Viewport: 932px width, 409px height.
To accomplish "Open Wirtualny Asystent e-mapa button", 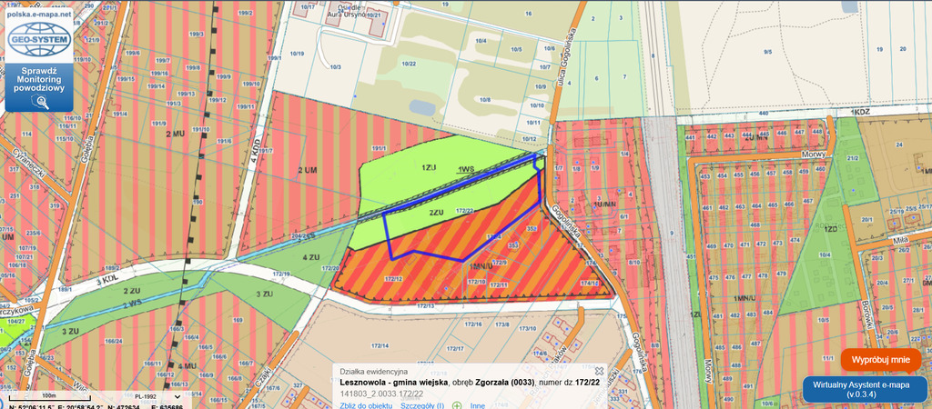I will (x=866, y=389).
